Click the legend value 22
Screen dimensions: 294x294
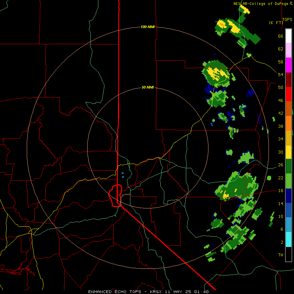click(x=281, y=178)
